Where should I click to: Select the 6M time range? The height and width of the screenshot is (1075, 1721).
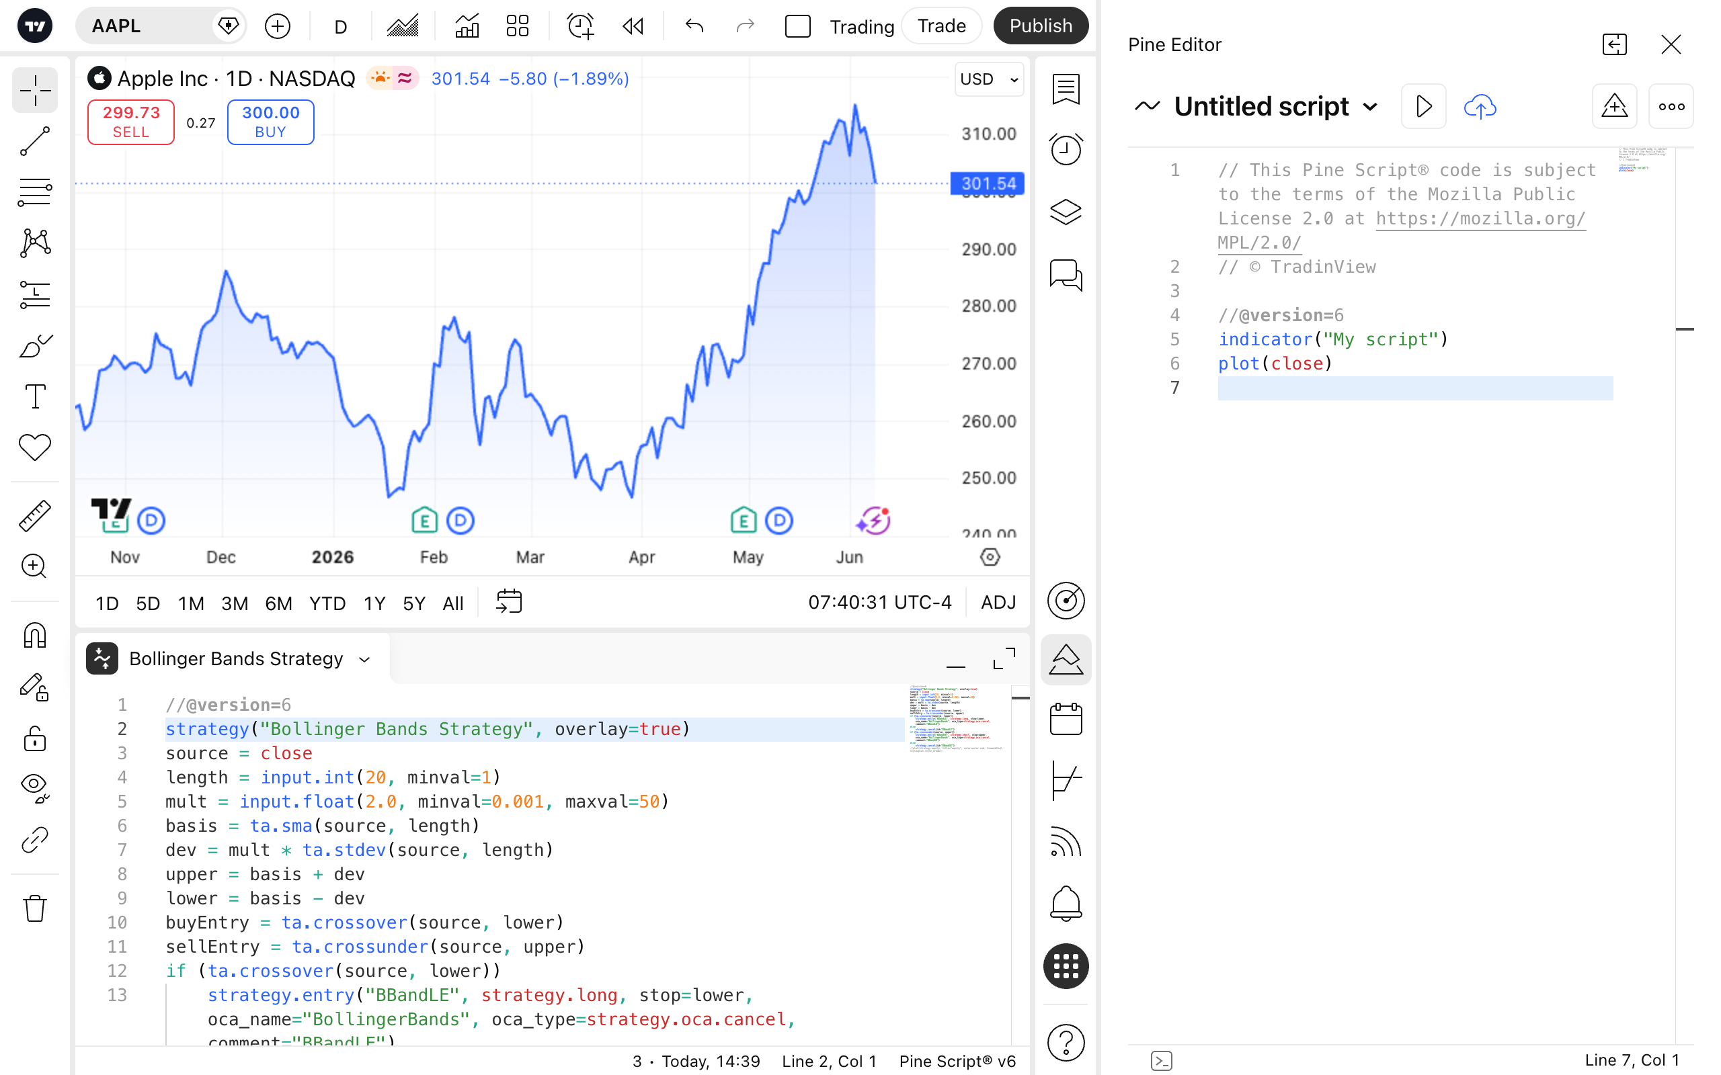click(278, 603)
